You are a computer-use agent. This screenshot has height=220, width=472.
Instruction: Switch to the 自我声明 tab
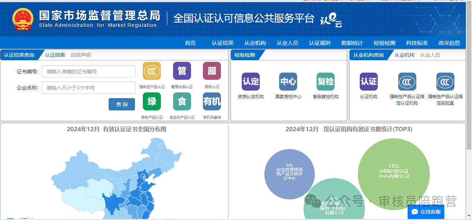[x=81, y=55]
